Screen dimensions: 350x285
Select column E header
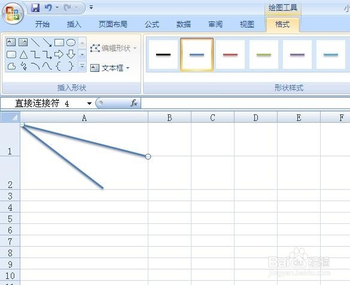click(299, 117)
